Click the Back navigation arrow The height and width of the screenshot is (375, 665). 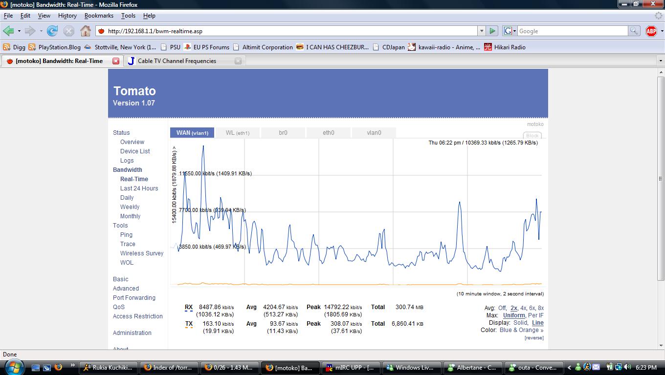pos(8,31)
